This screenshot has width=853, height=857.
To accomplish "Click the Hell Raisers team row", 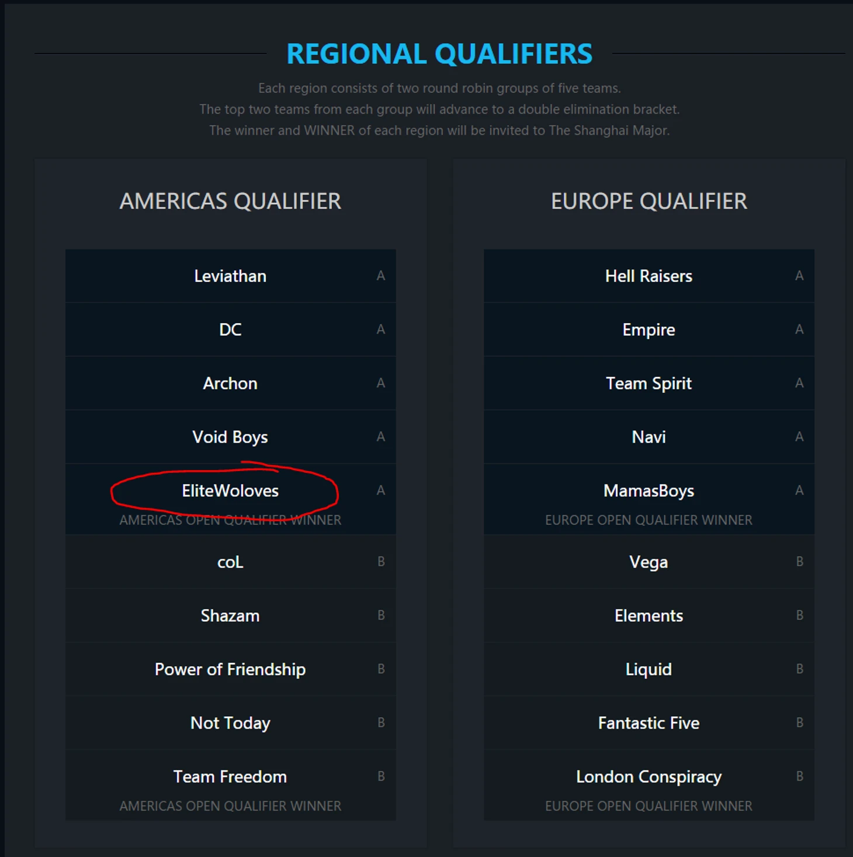I will [649, 276].
